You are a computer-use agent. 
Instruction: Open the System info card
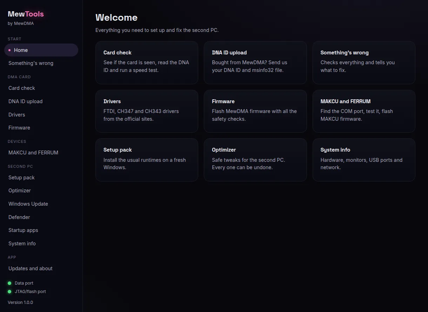[364, 160]
